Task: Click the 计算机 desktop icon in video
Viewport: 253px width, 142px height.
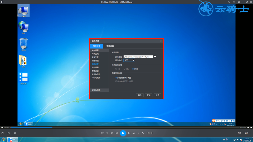Action: pyautogui.click(x=23, y=11)
